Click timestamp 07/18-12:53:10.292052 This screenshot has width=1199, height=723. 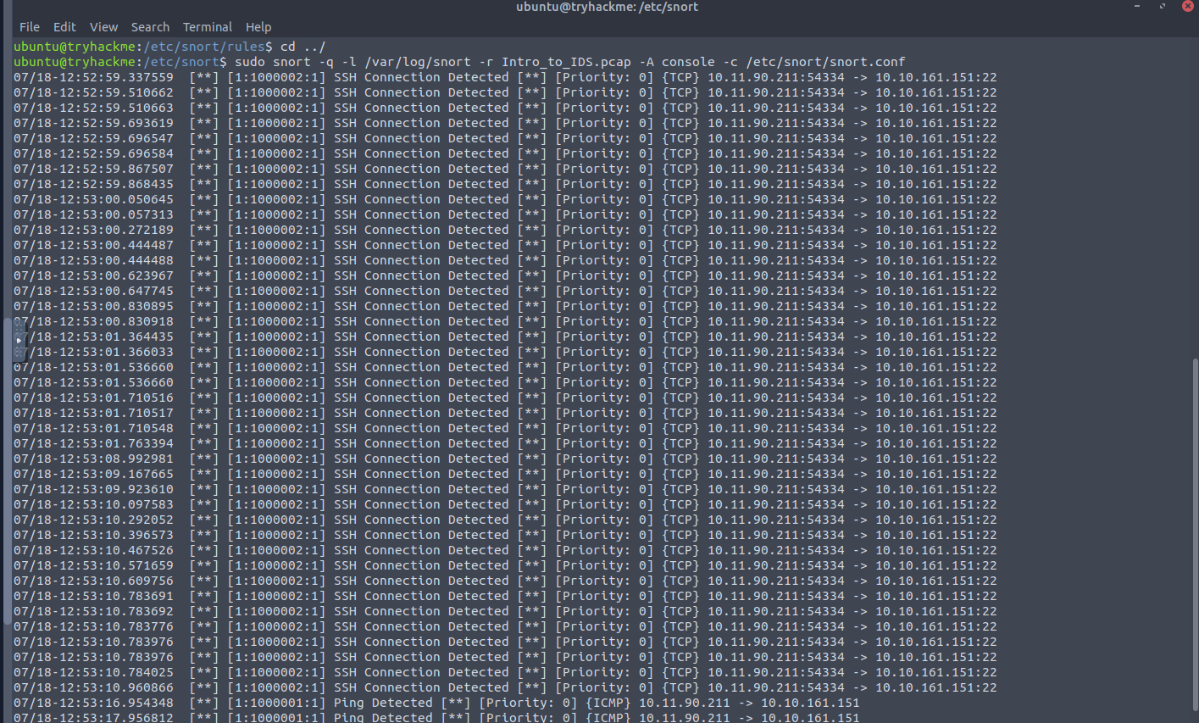pos(93,520)
